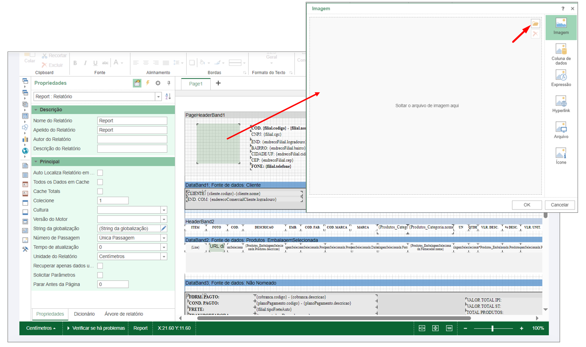Open the Árvore de relatório tab
Screen dimensions: 586x347
tap(123, 314)
